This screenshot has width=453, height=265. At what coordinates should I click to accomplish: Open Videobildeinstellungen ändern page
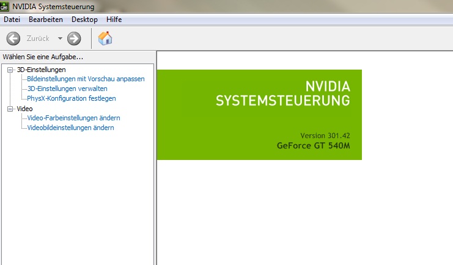click(70, 128)
